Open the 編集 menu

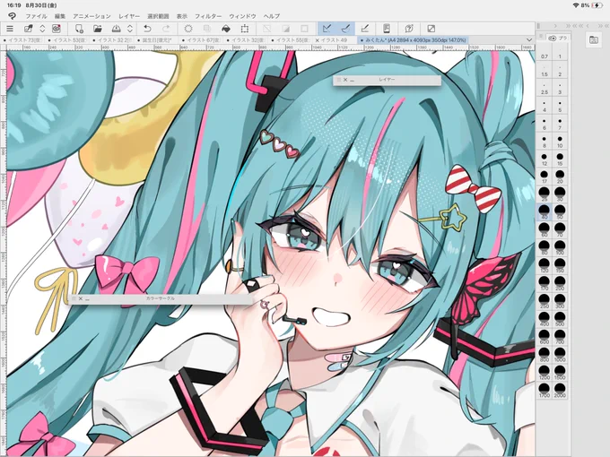(60, 16)
